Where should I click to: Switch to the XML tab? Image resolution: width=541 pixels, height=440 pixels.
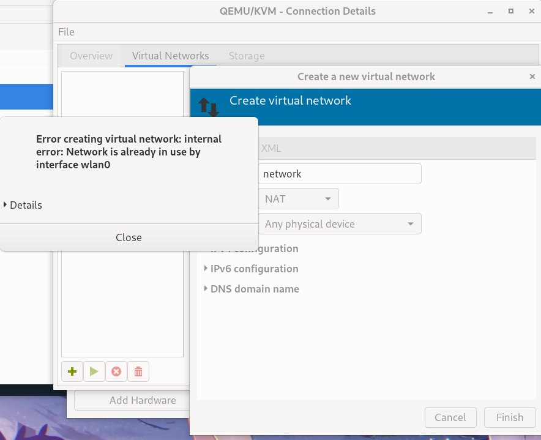coord(271,148)
